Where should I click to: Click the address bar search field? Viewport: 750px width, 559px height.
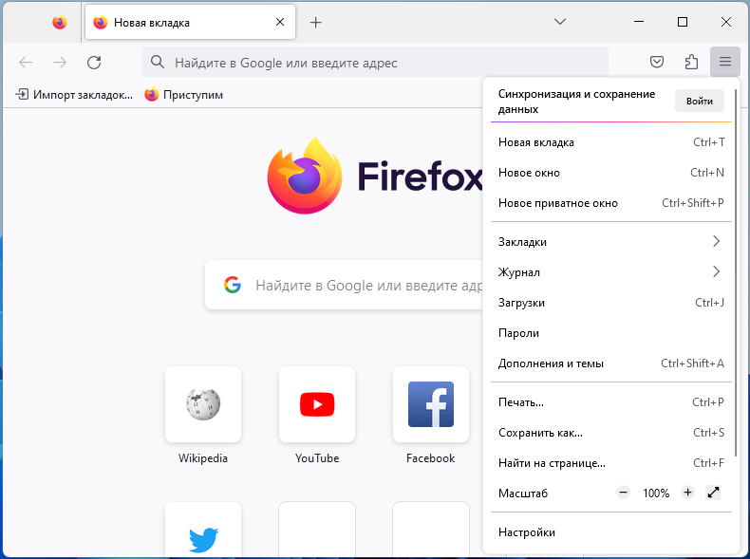(376, 63)
